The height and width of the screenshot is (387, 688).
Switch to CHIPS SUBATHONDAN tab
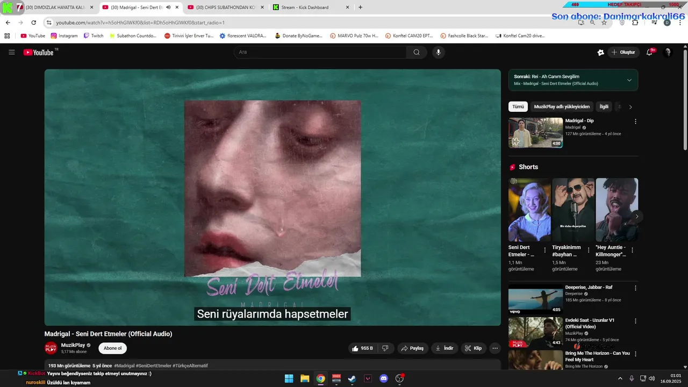pyautogui.click(x=225, y=8)
